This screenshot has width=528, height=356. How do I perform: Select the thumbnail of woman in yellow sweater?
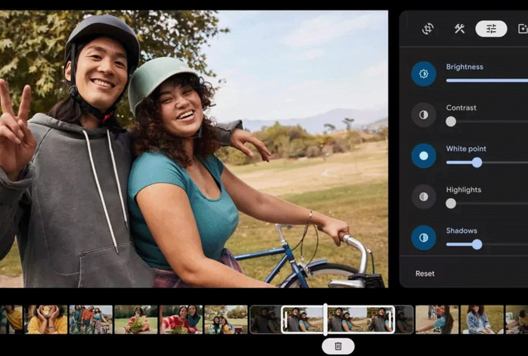point(46,319)
